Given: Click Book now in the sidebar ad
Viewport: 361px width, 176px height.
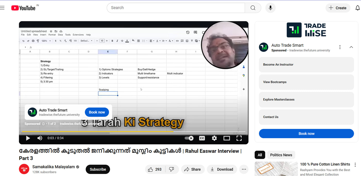Looking at the screenshot, I should 306,134.
